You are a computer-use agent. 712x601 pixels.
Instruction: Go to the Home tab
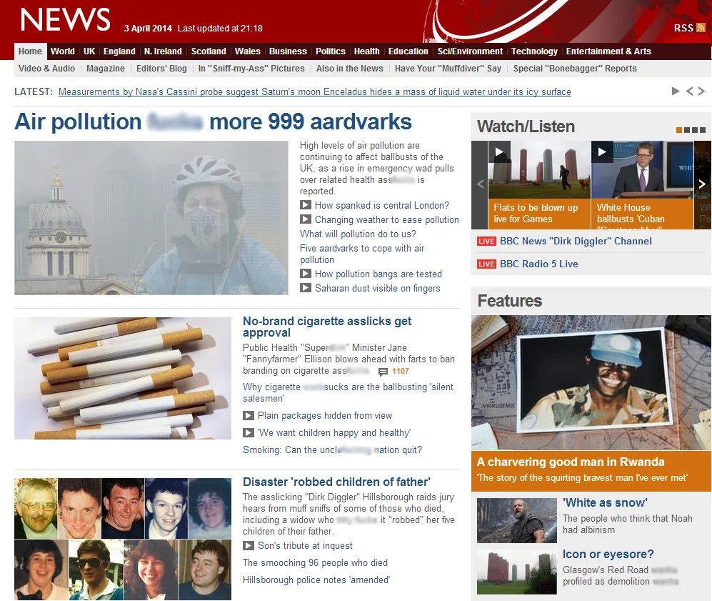(30, 51)
